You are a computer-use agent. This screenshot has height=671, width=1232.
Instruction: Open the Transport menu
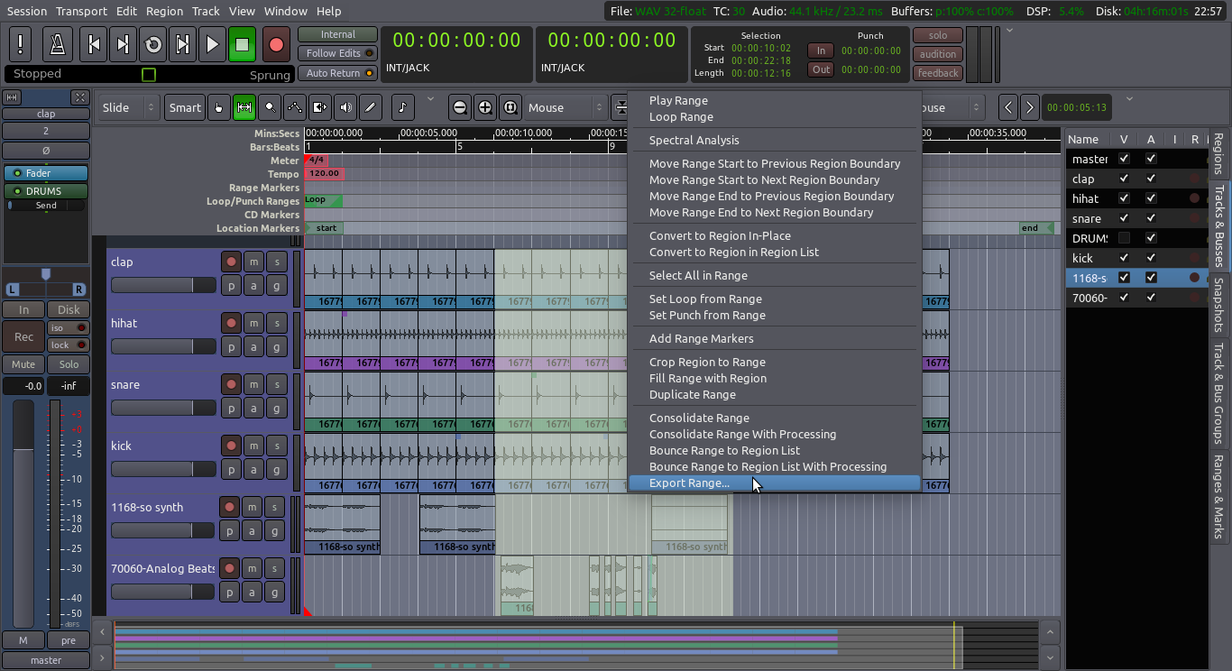coord(81,11)
